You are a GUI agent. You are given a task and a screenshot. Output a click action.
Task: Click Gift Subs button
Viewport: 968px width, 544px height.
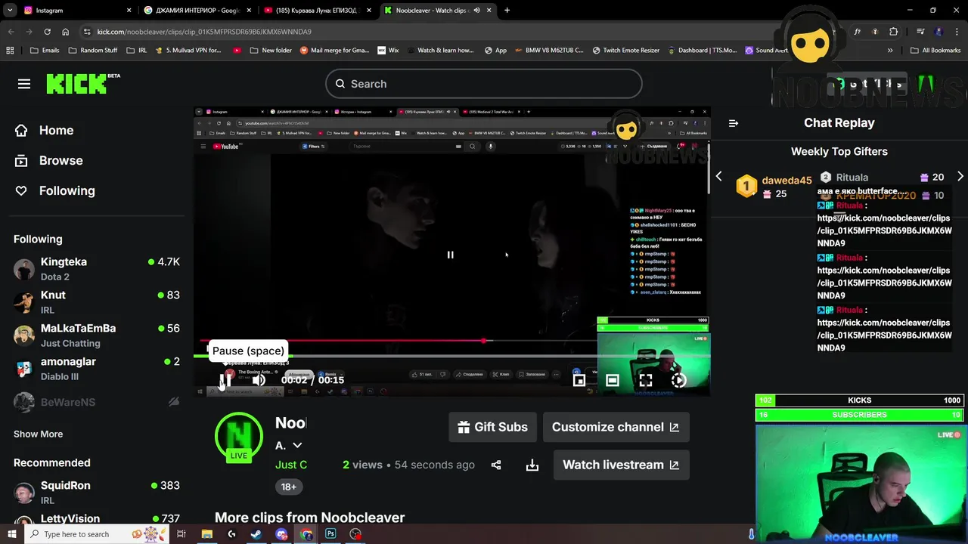point(493,427)
